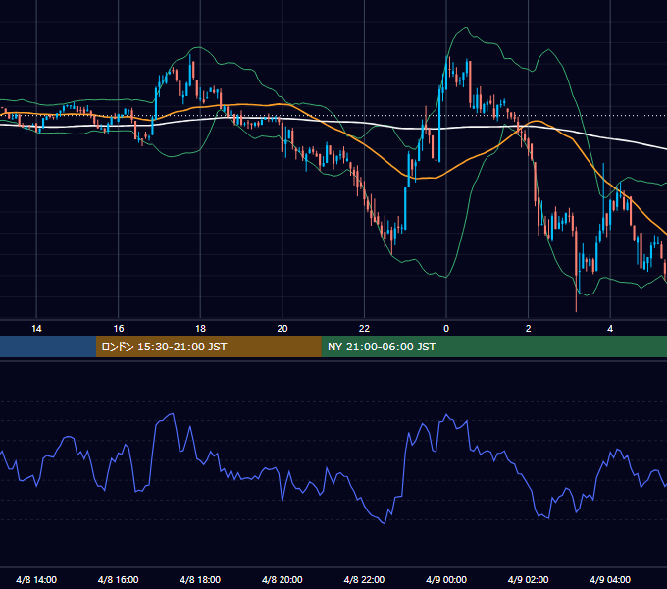The height and width of the screenshot is (589, 667).
Task: Click the NY 21:00-06:00 JST session bar
Action: point(493,347)
